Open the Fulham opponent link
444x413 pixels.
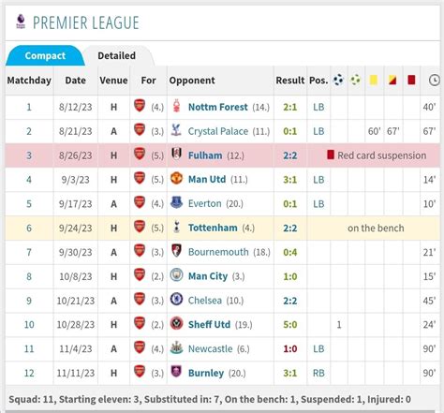click(x=205, y=155)
